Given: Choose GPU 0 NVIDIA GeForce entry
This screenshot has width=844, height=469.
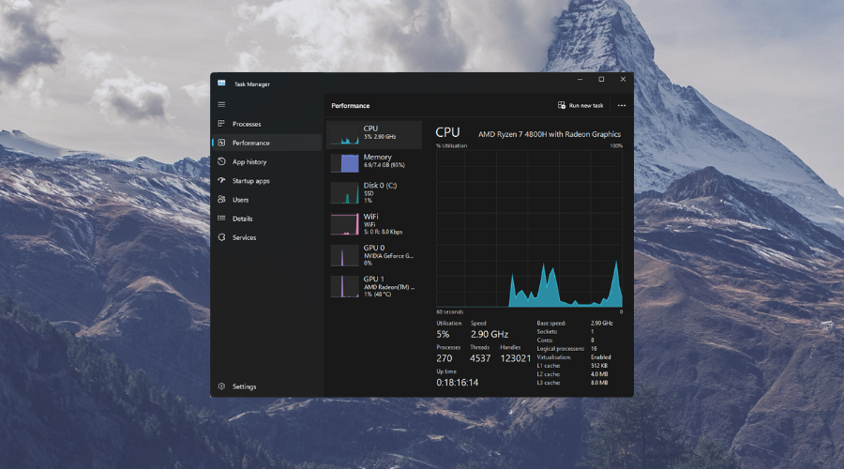Looking at the screenshot, I should click(373, 254).
